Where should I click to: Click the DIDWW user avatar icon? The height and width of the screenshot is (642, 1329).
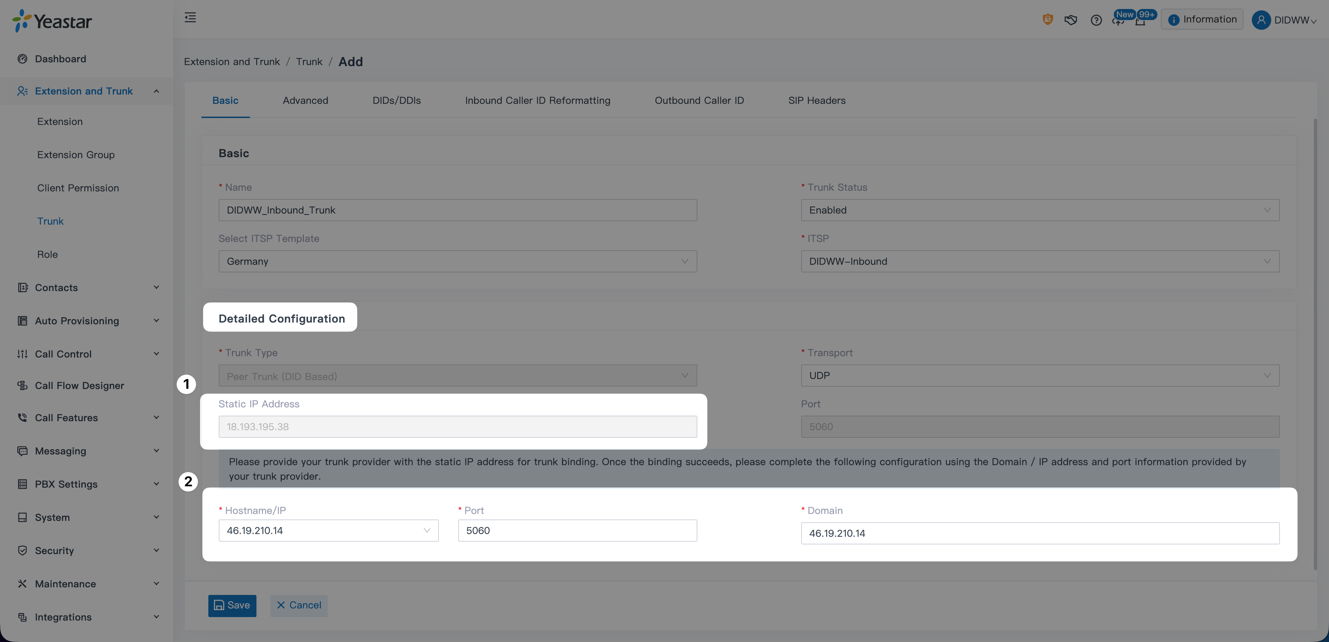(1260, 20)
